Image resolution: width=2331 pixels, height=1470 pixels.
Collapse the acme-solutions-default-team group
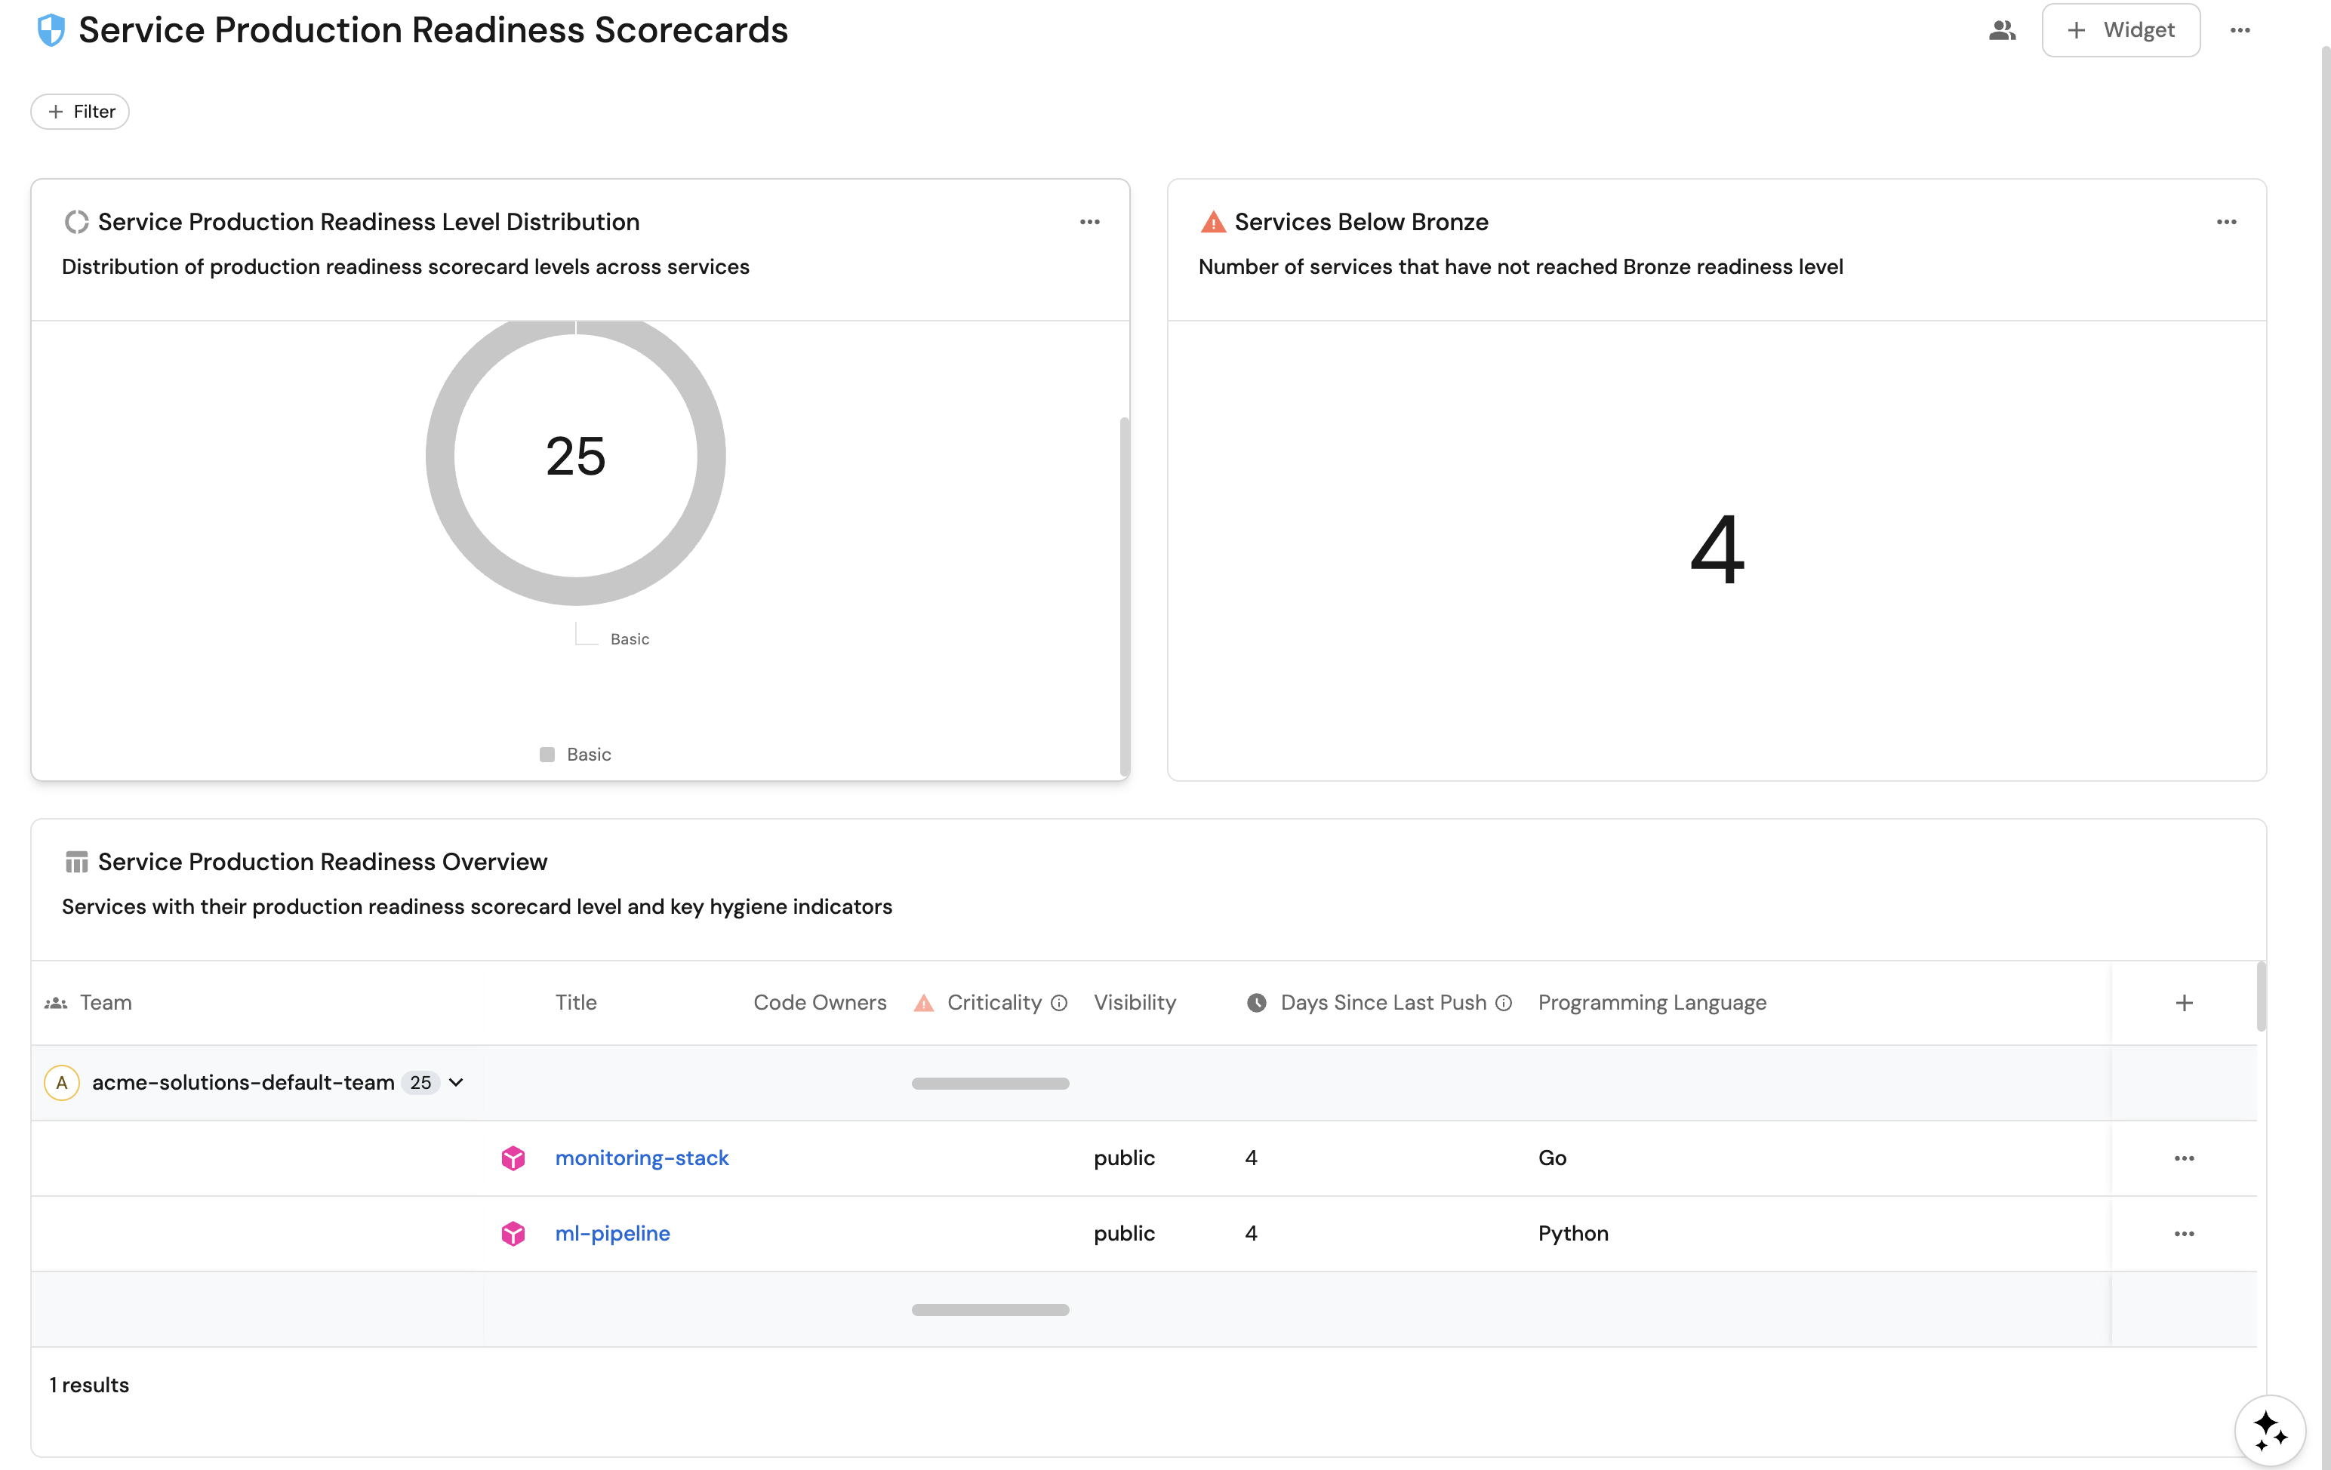click(x=456, y=1082)
